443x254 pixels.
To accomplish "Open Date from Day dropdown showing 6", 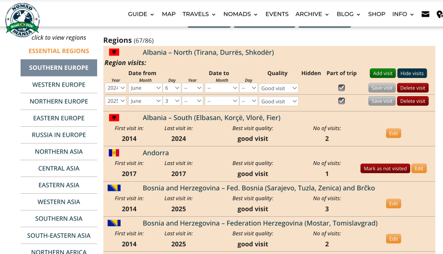I will click(172, 88).
